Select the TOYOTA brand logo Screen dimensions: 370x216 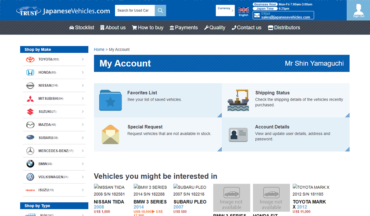click(x=30, y=59)
